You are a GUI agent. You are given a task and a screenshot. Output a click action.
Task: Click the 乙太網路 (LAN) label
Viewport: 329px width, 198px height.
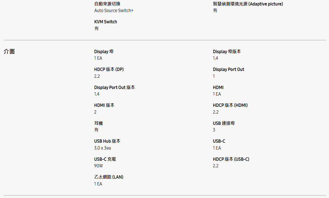click(x=109, y=177)
